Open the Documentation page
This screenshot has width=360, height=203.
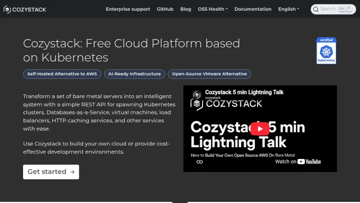click(x=253, y=9)
